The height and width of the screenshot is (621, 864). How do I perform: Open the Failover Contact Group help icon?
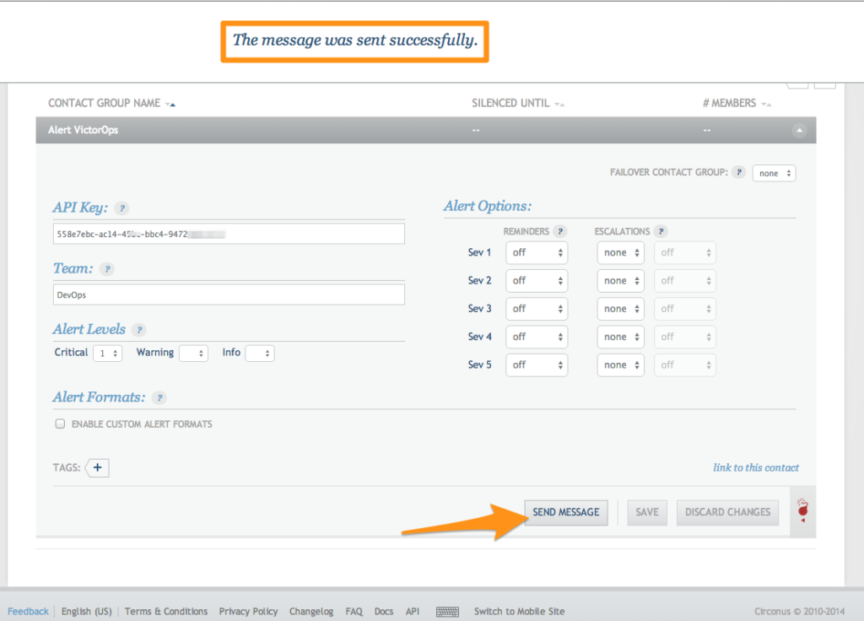(x=739, y=171)
